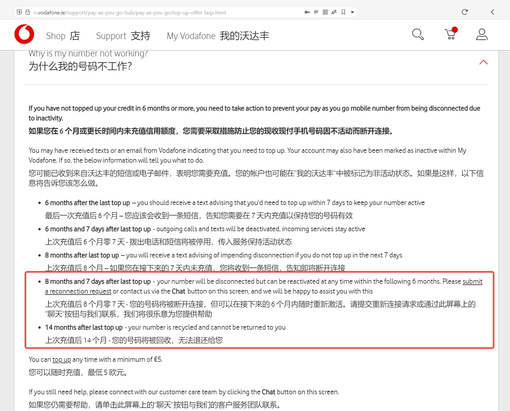The width and height of the screenshot is (510, 411).
Task: Click the translate page icon
Action: point(334,12)
